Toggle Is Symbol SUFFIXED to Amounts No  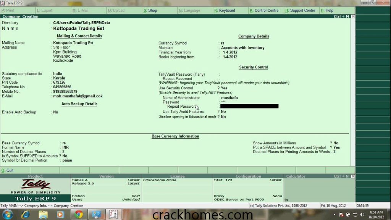point(65,156)
